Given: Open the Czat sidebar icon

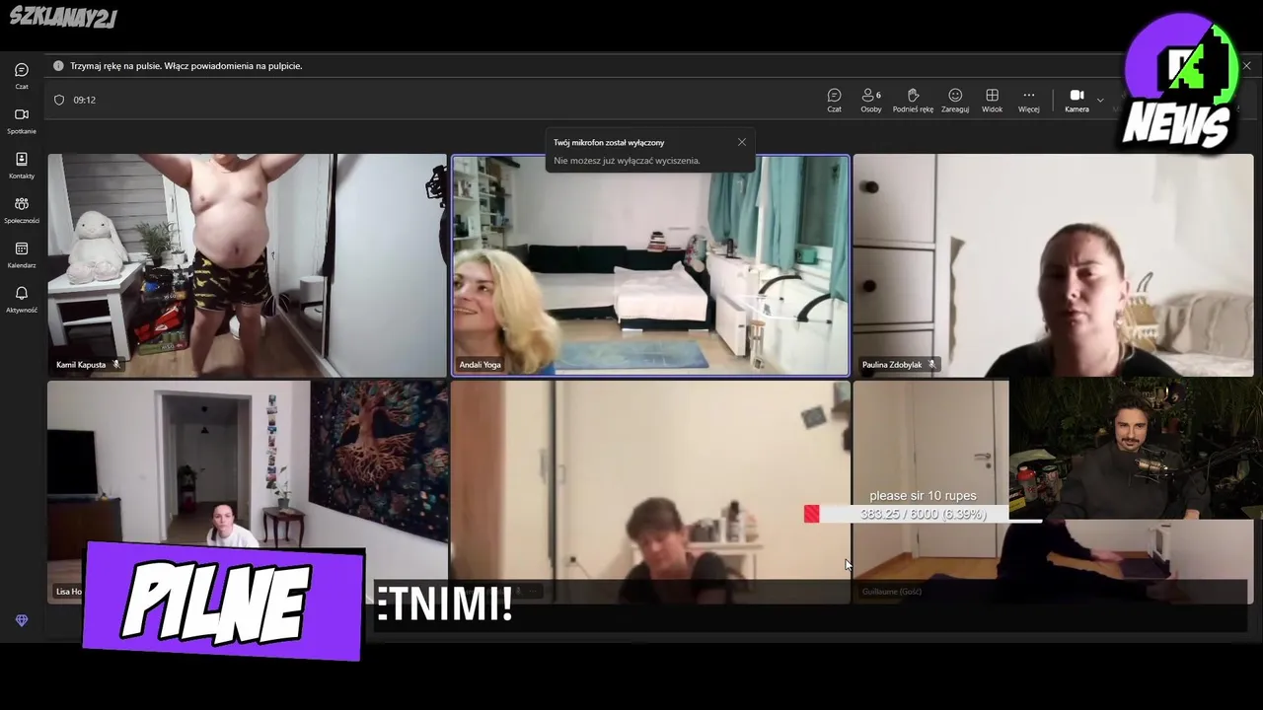Looking at the screenshot, I should click(x=22, y=75).
